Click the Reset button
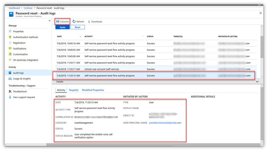Viewport: 268px width, 151px height. [x=78, y=27]
